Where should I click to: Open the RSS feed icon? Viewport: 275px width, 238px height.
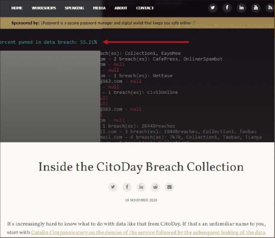coord(270,8)
